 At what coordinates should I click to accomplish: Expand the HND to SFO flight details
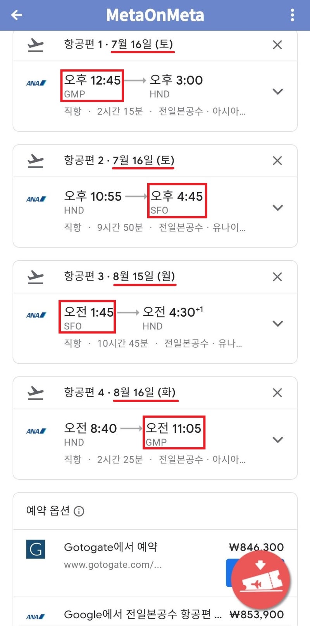(x=277, y=208)
